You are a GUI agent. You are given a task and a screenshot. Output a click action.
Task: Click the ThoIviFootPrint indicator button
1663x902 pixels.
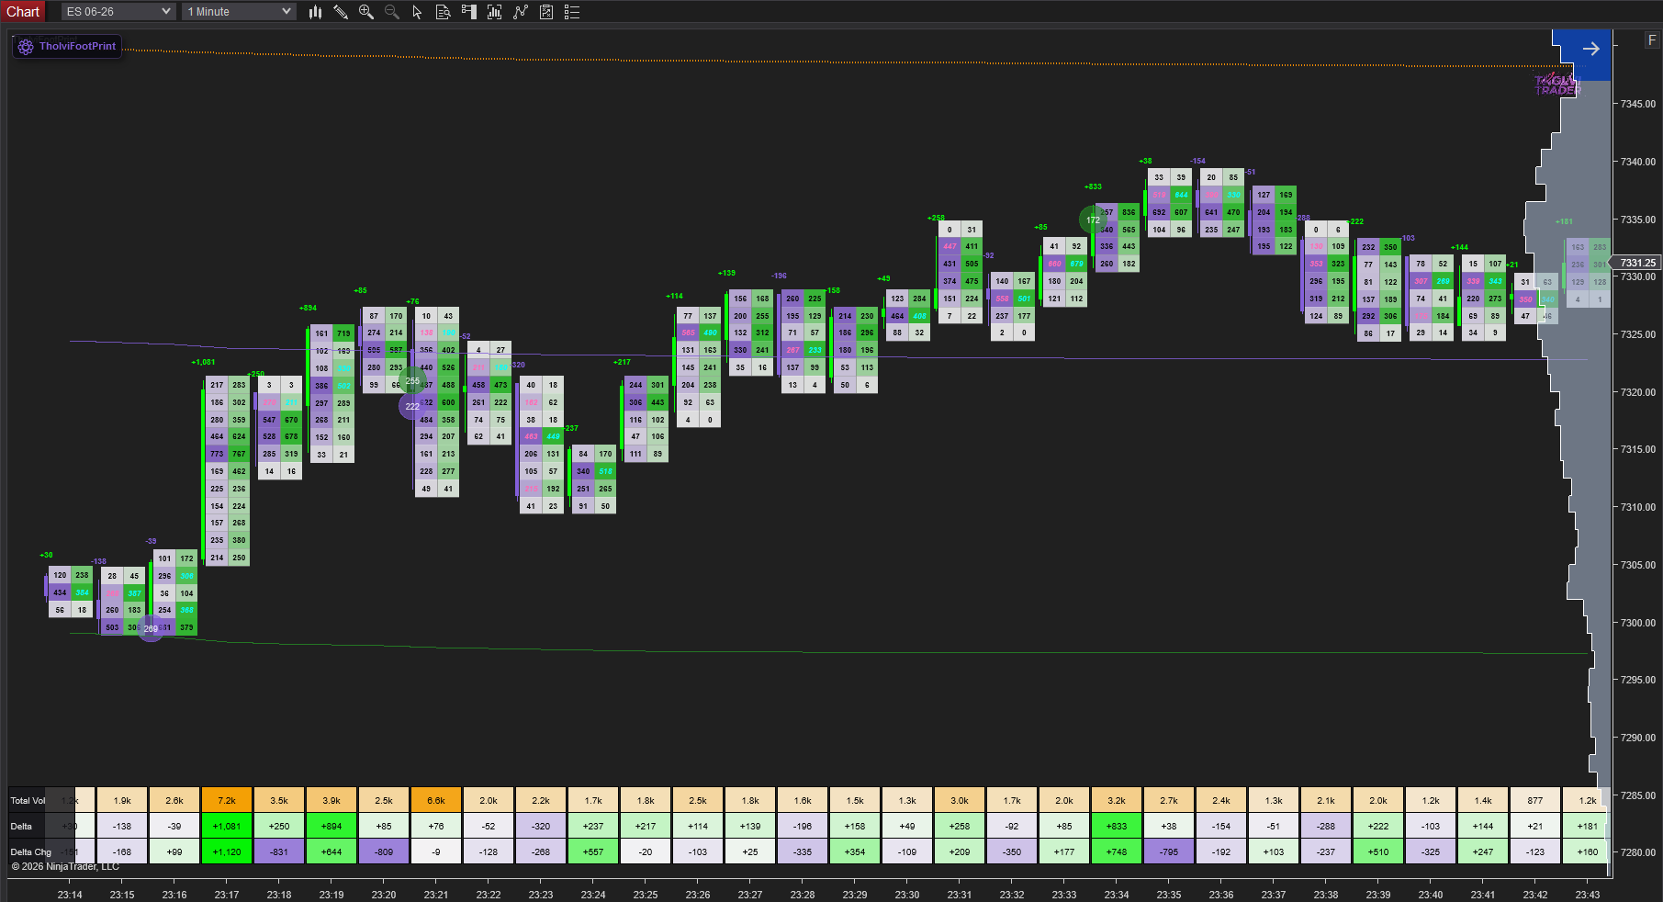pos(67,46)
